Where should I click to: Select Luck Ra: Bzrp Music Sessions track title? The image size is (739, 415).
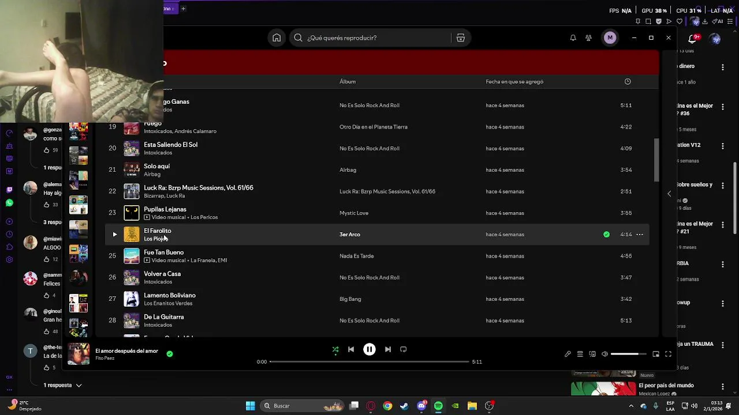(x=199, y=188)
